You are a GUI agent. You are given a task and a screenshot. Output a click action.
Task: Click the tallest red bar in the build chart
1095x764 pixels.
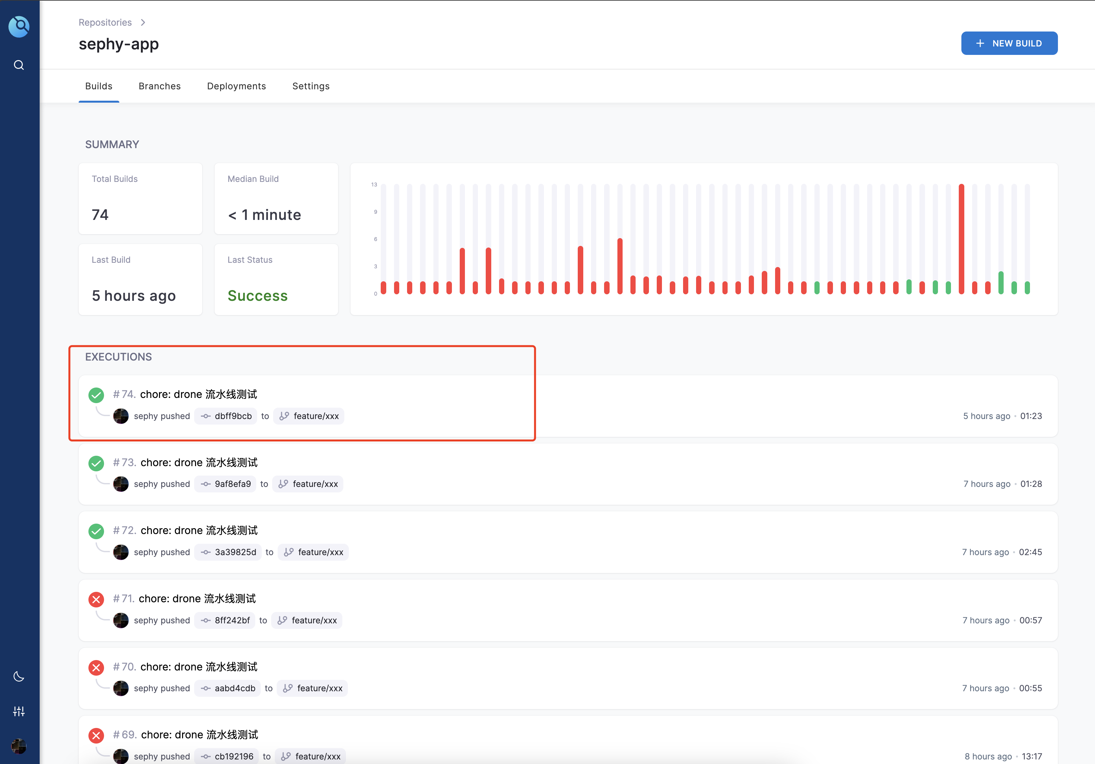click(x=961, y=239)
